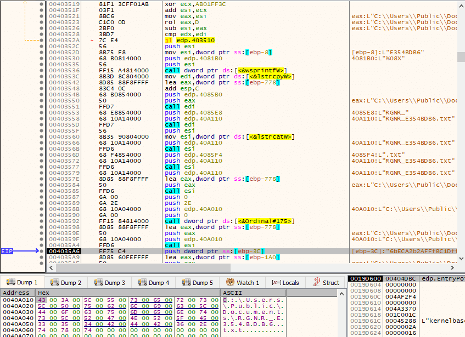Screen dimensions: 465x337
Task: Select the Dump 3 tab
Action: tap(110, 283)
